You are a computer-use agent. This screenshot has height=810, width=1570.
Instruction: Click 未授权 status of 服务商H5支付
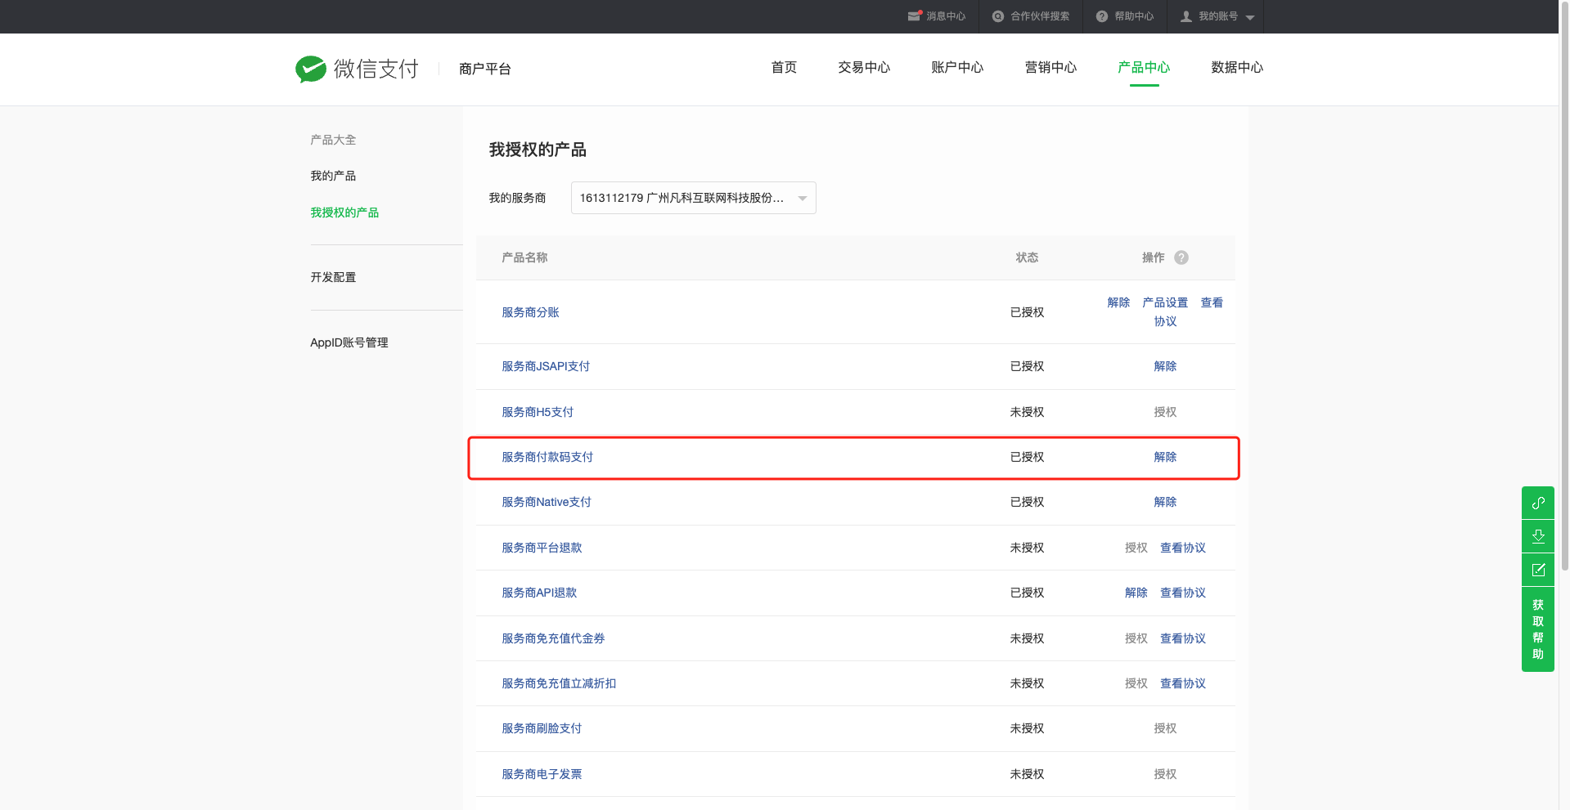(x=1027, y=412)
